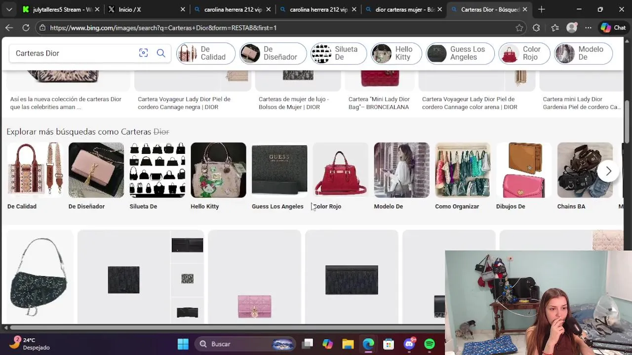Open a new browser tab
The height and width of the screenshot is (355, 632).
coord(542,9)
